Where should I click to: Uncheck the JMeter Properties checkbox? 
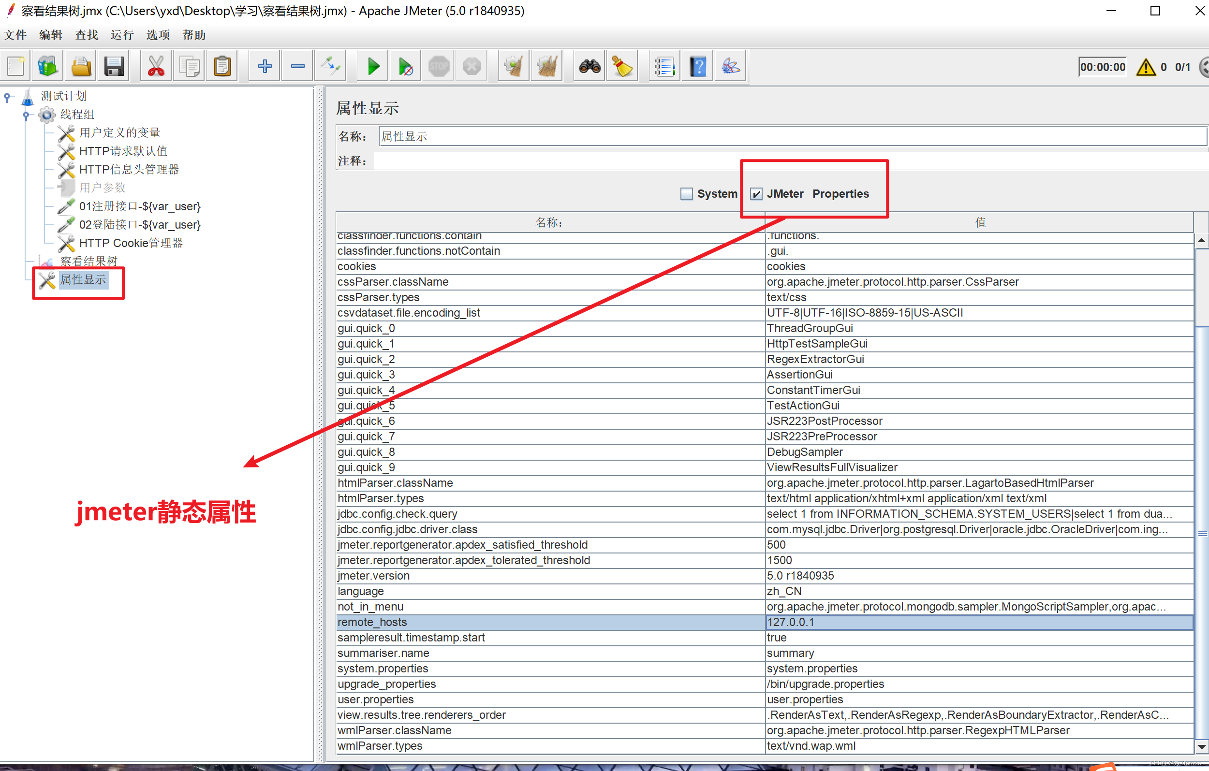[x=756, y=194]
